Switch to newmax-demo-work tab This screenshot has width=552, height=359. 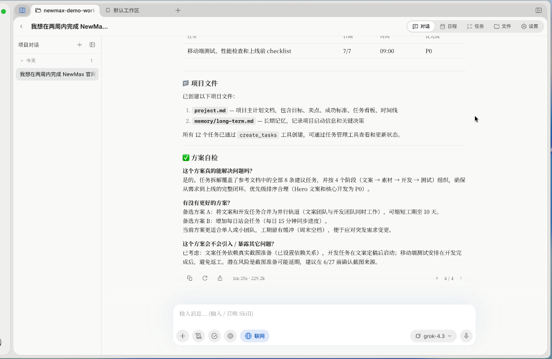point(65,11)
